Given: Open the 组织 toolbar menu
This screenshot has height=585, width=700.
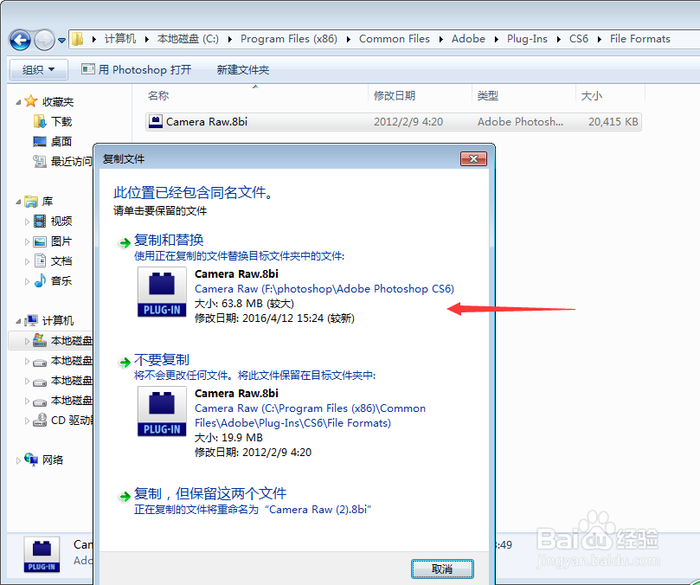Looking at the screenshot, I should (x=38, y=70).
